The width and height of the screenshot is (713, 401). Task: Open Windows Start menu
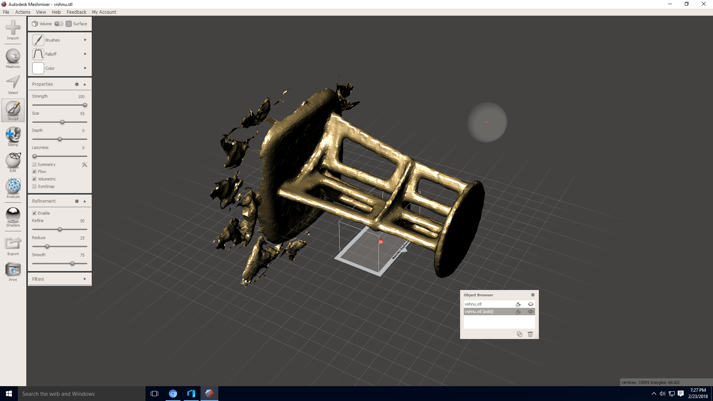click(x=9, y=394)
